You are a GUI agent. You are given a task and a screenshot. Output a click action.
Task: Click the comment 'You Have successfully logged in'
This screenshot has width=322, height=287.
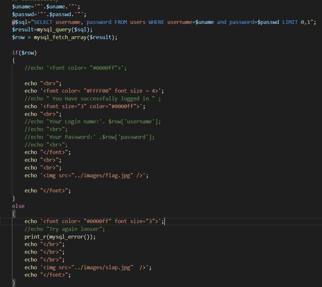click(92, 98)
